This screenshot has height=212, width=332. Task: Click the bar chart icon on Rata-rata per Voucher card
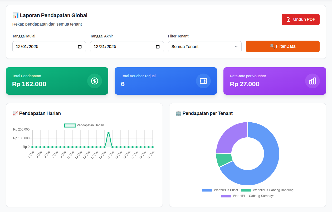click(x=312, y=81)
